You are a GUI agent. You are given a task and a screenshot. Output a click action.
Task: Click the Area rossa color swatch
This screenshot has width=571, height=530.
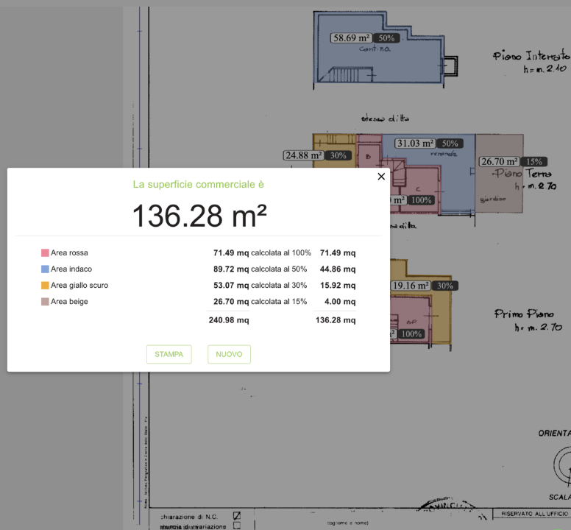tap(45, 252)
